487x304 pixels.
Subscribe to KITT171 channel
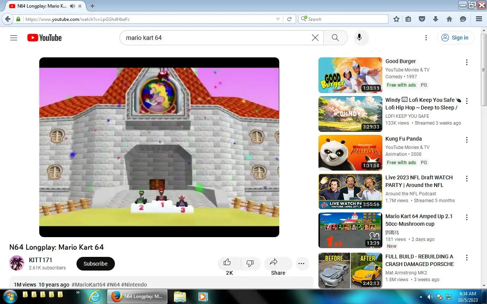point(95,264)
